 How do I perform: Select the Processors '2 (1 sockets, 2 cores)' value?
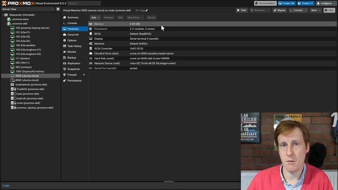142,29
